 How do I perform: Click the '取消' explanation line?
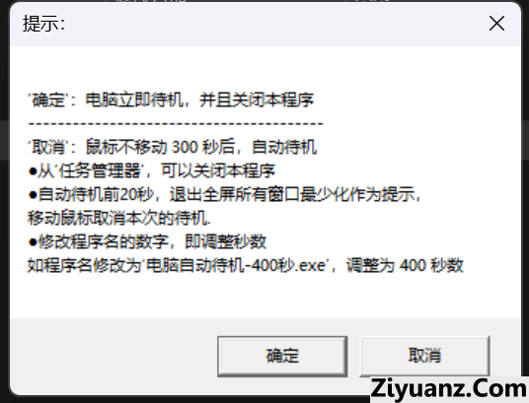click(172, 147)
